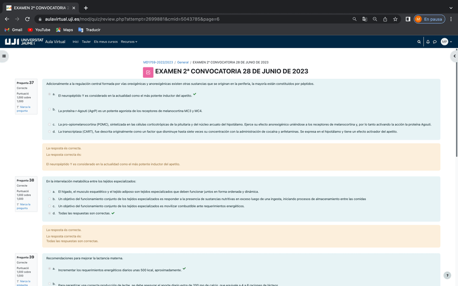Screen dimensions: 458x286
Task: Bookmark this page with the star icon
Action: 395,19
